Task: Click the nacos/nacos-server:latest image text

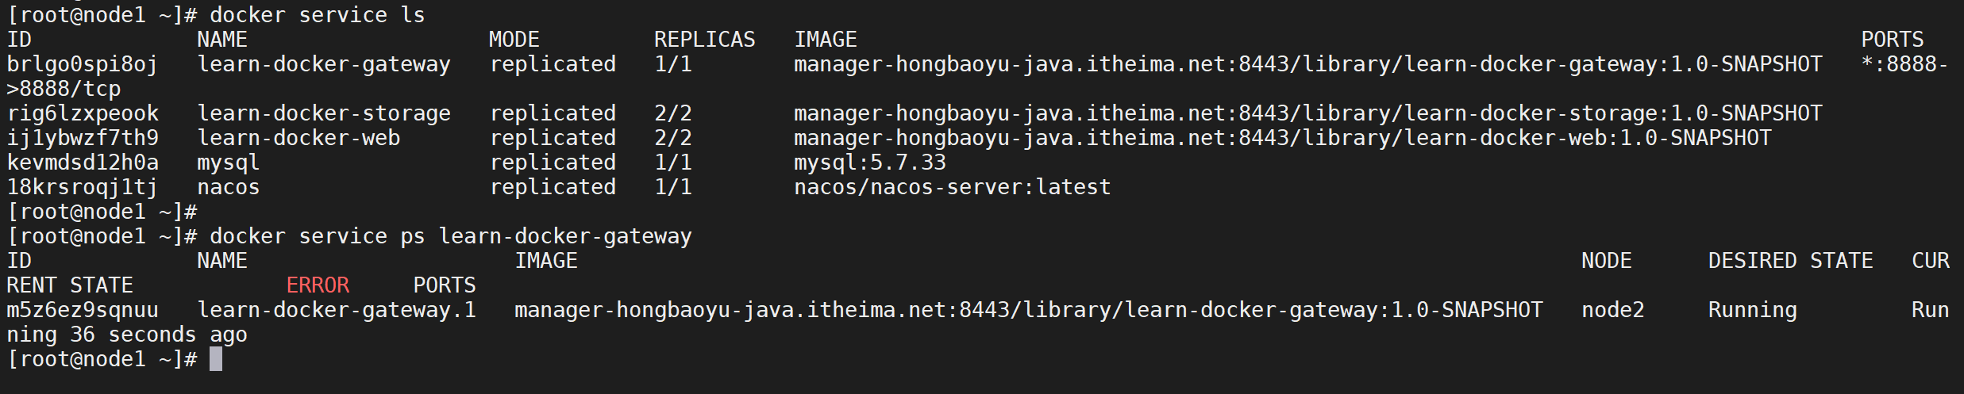Action: click(952, 187)
